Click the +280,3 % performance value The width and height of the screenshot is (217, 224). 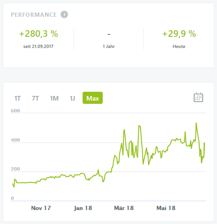39,34
